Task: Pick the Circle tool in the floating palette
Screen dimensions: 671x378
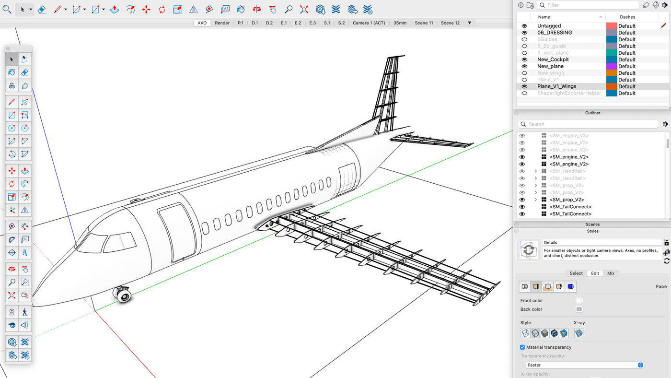Action: (12, 128)
